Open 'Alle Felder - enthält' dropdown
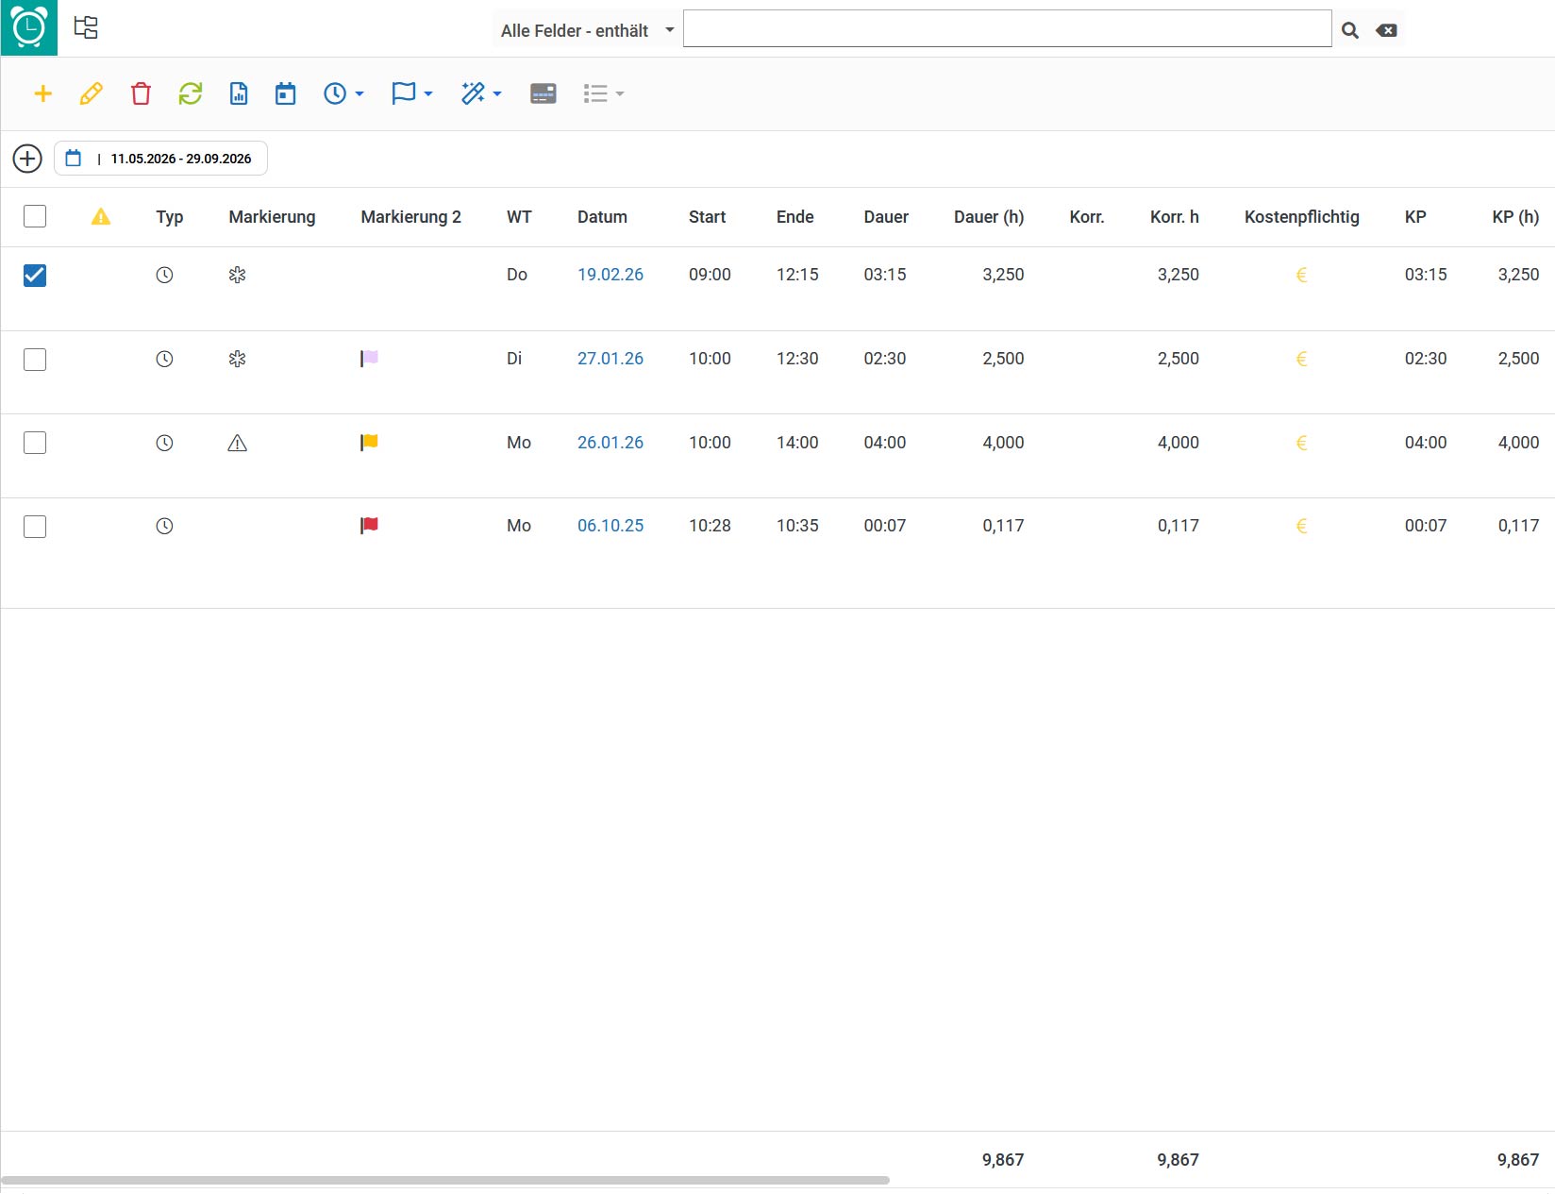The width and height of the screenshot is (1555, 1194). (586, 30)
